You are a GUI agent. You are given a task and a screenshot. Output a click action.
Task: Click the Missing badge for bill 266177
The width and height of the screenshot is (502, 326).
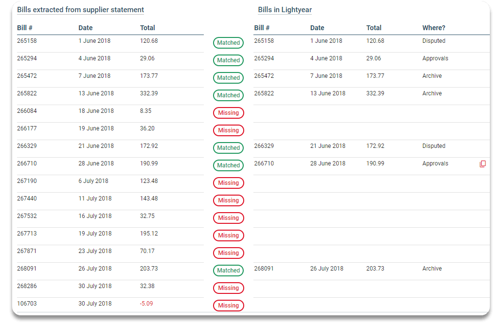(x=228, y=130)
